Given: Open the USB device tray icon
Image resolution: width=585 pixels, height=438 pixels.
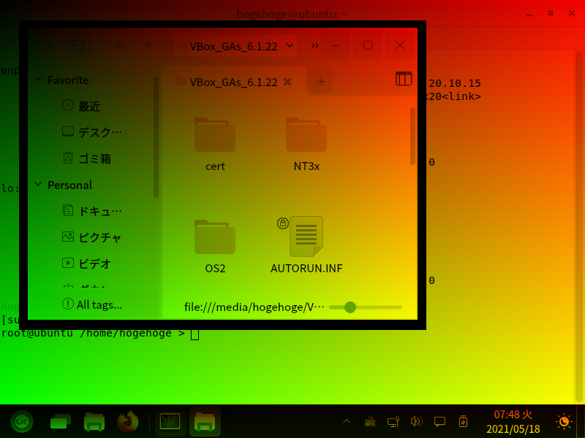Looking at the screenshot, I should [463, 422].
